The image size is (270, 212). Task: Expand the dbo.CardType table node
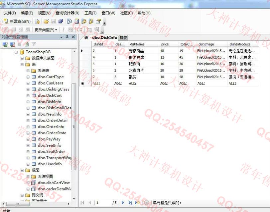pos(28,77)
